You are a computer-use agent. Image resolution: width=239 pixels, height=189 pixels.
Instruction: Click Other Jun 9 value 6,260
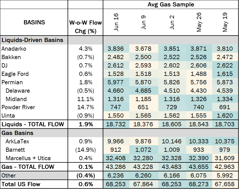[x=143, y=175]
